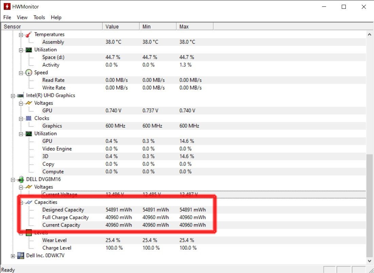This screenshot has width=374, height=273.
Task: Open the View menu
Action: pos(22,17)
